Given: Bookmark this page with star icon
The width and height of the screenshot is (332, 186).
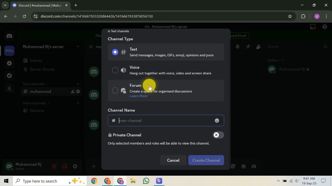Looking at the screenshot, I should 290,16.
